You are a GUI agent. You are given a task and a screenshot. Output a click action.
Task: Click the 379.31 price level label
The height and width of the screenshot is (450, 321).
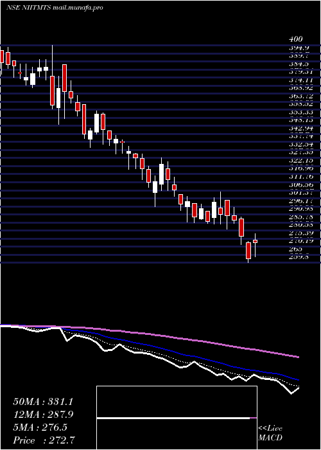[300, 72]
